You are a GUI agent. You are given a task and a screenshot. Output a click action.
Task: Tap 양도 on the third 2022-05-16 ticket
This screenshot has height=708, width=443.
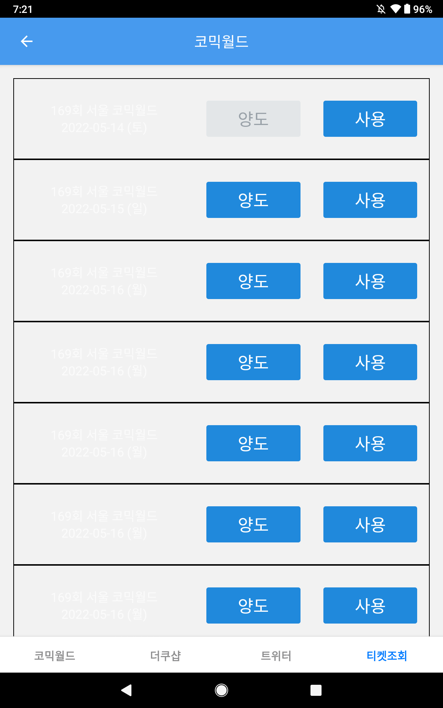[x=253, y=443]
